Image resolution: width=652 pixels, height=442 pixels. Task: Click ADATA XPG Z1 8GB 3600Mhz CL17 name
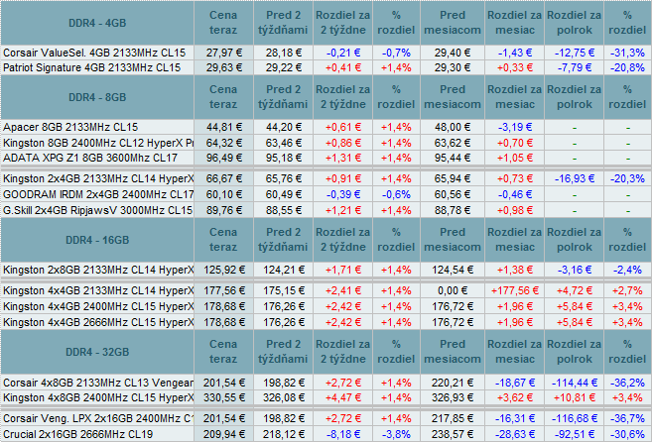tap(90, 158)
